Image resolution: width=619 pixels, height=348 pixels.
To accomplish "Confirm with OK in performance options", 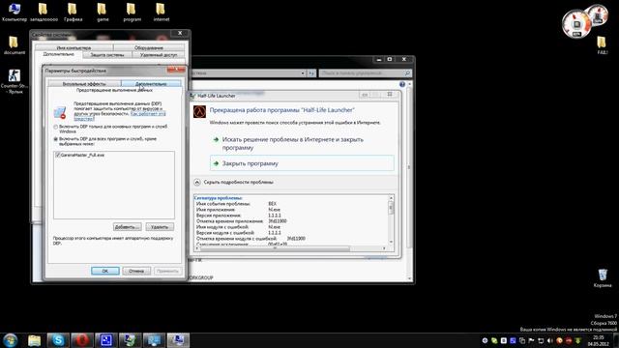I will pos(105,271).
